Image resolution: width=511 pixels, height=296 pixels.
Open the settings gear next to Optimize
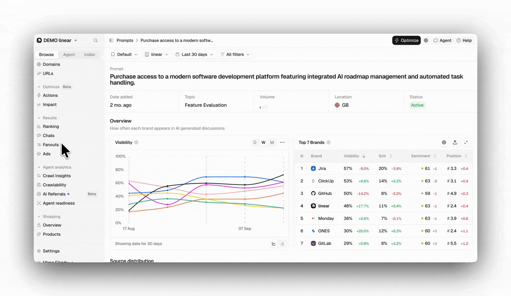(x=426, y=40)
